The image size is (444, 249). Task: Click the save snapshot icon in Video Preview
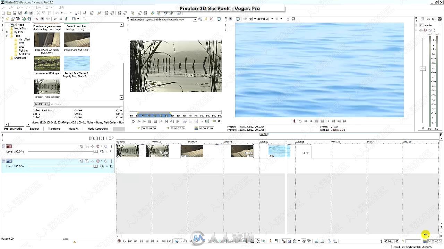pyautogui.click(x=293, y=19)
